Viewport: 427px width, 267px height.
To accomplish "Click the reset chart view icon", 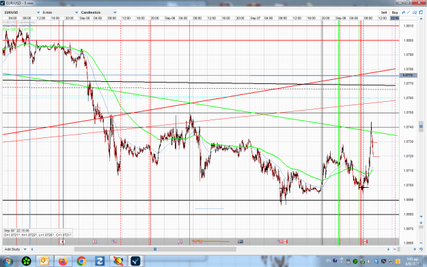I will coord(421,249).
